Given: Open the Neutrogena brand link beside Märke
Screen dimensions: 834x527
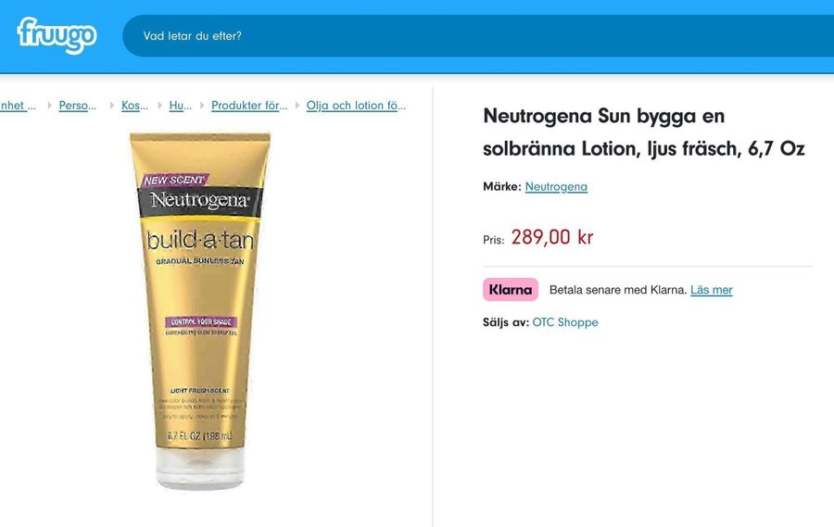Looking at the screenshot, I should [556, 187].
